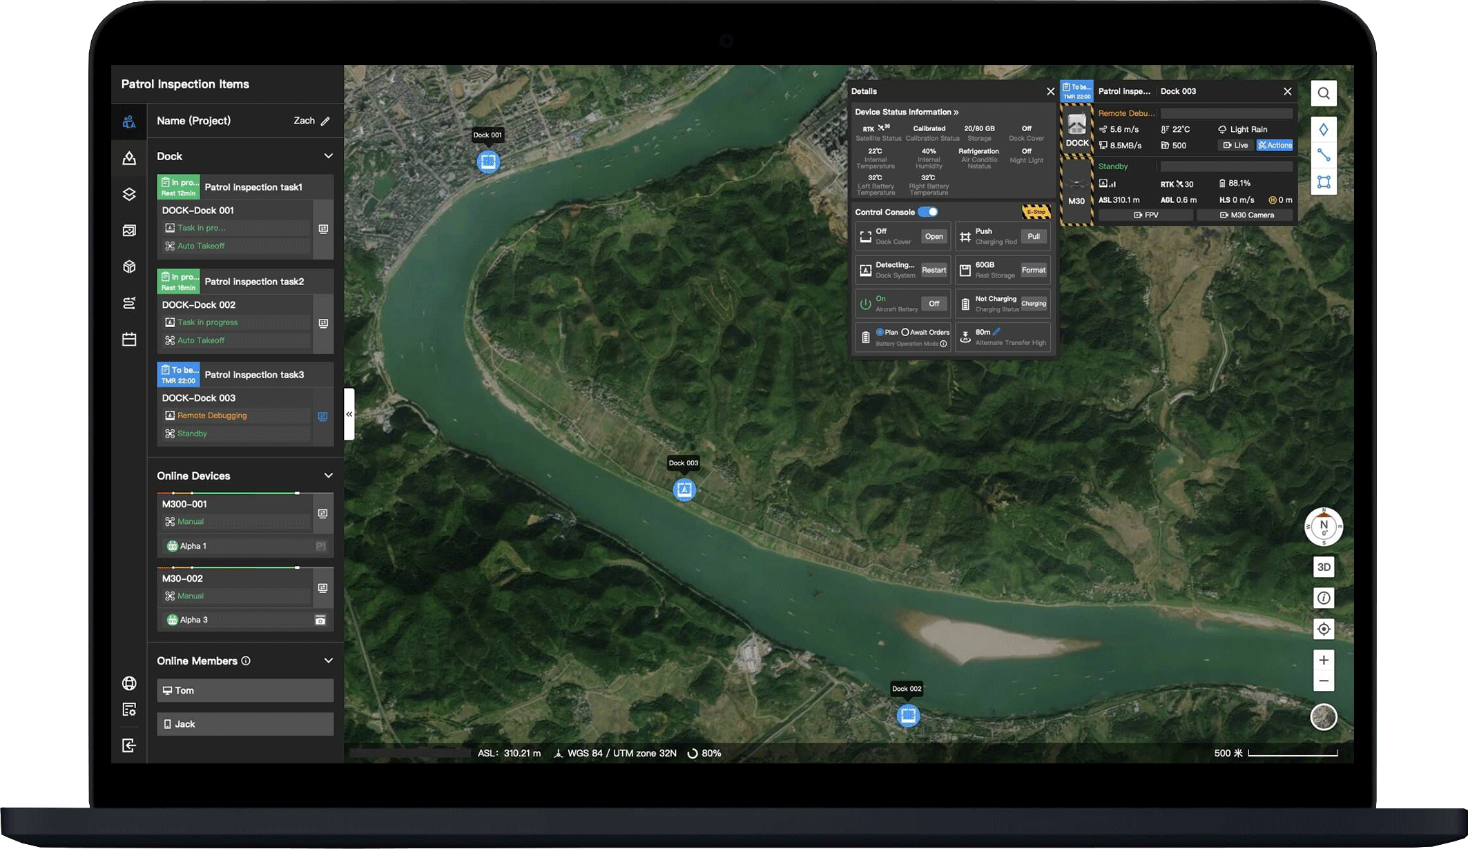Click the map layers stack sidebar icon
1468x849 pixels.
(129, 195)
